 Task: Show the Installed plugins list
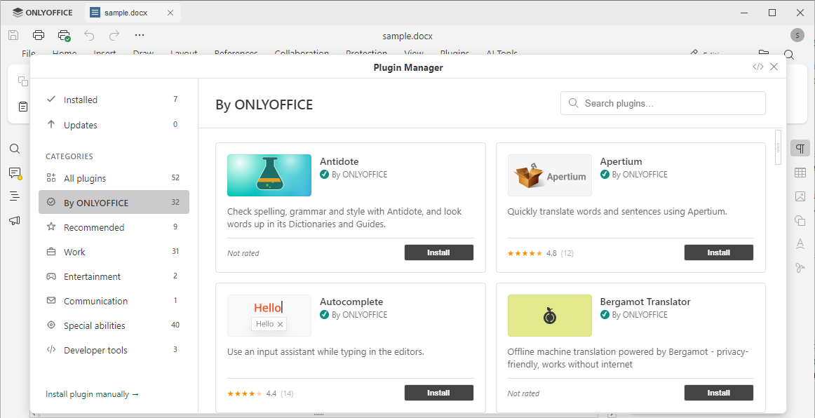click(114, 100)
